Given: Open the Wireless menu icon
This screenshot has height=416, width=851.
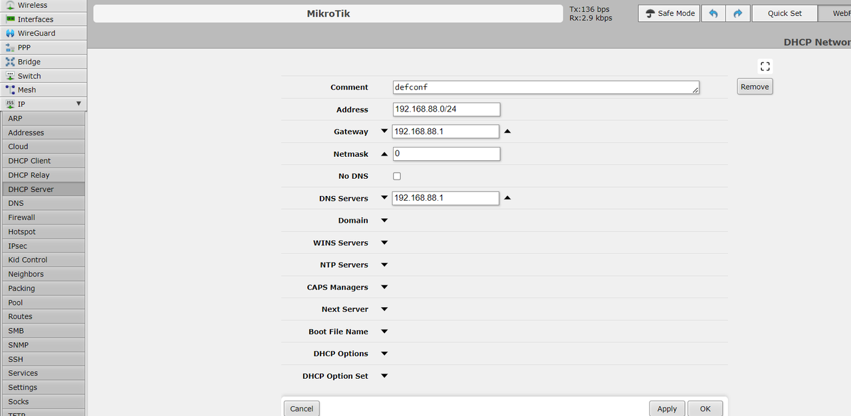Looking at the screenshot, I should point(10,5).
